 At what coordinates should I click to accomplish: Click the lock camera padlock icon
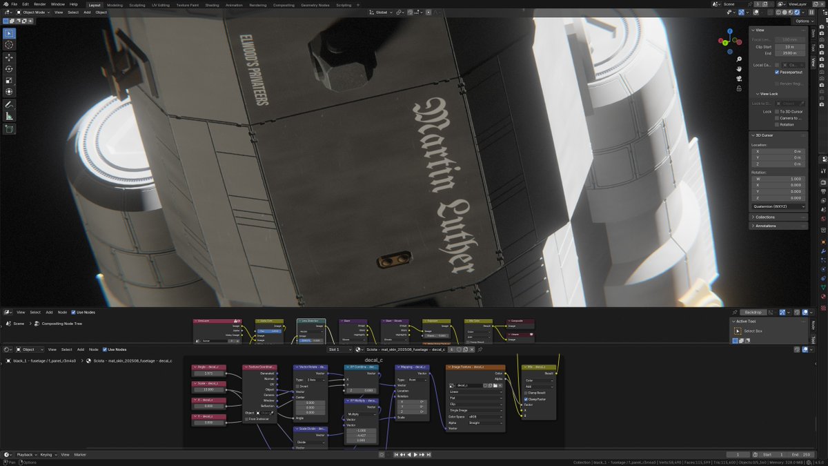[x=739, y=88]
